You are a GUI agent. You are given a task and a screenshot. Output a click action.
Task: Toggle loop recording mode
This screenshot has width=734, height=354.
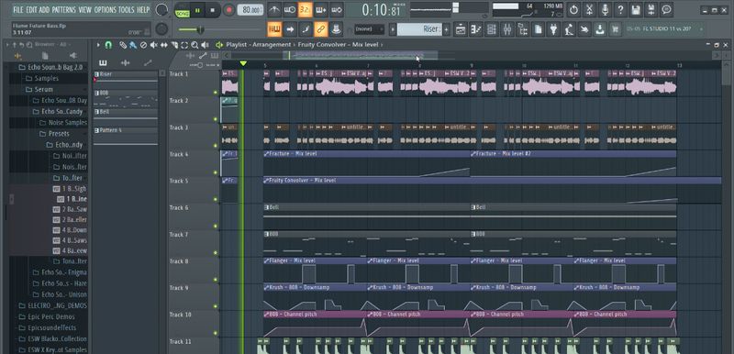(x=336, y=9)
